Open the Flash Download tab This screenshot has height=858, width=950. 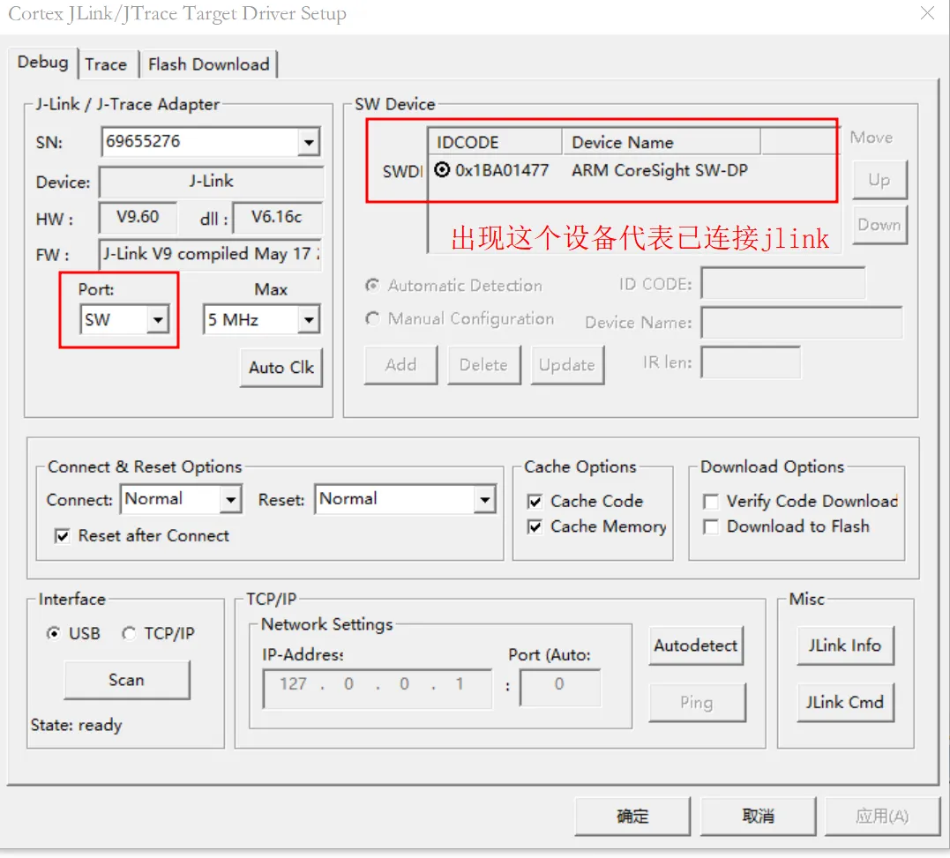pyautogui.click(x=208, y=64)
